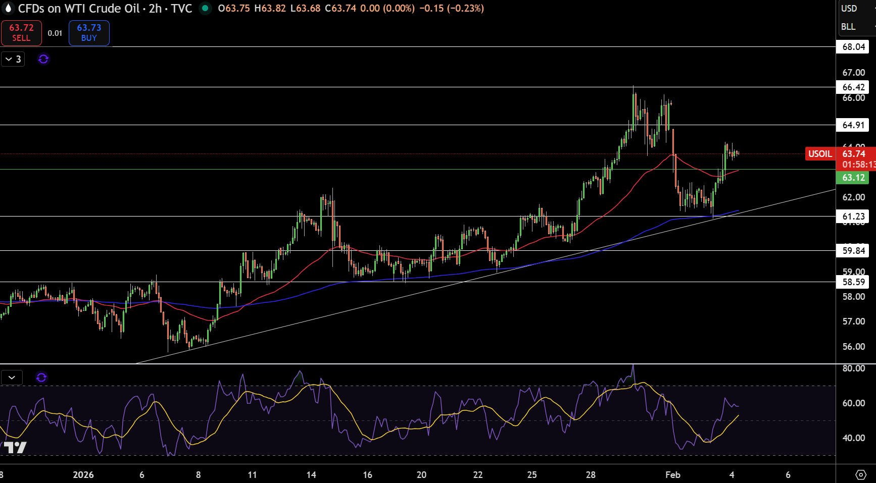Click the green market status dot

coord(205,9)
